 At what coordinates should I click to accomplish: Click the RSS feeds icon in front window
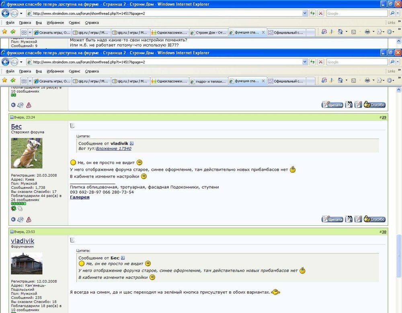(x=353, y=80)
